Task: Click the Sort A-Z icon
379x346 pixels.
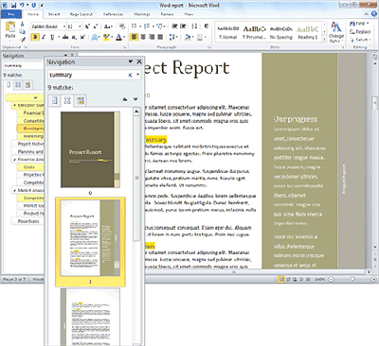Action: [x=194, y=26]
